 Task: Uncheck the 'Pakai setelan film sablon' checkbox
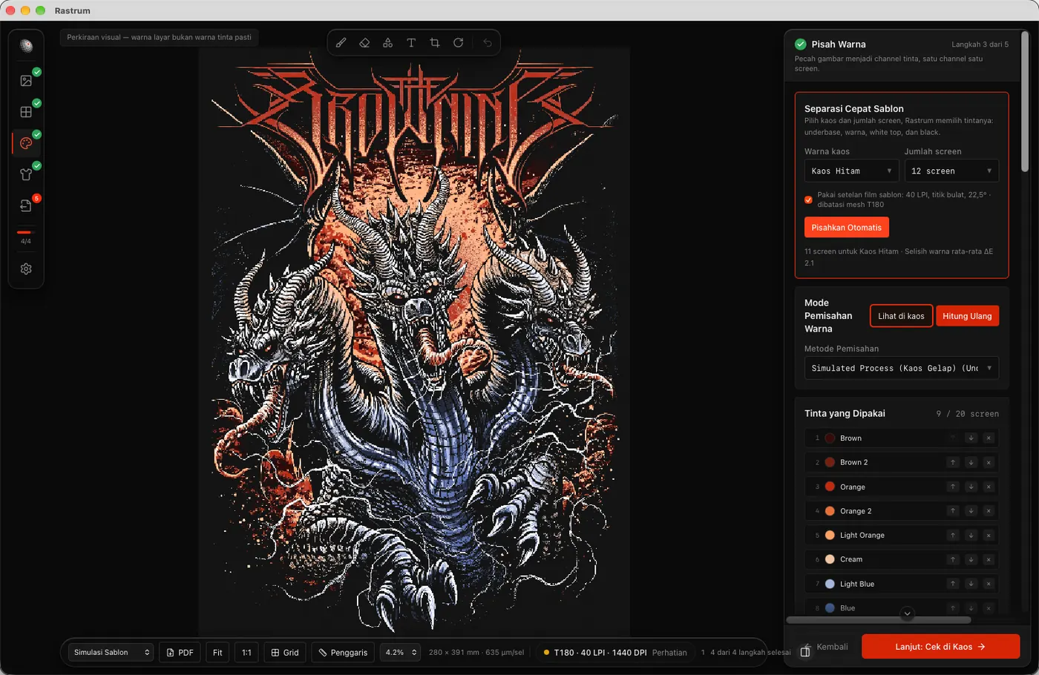(x=808, y=200)
